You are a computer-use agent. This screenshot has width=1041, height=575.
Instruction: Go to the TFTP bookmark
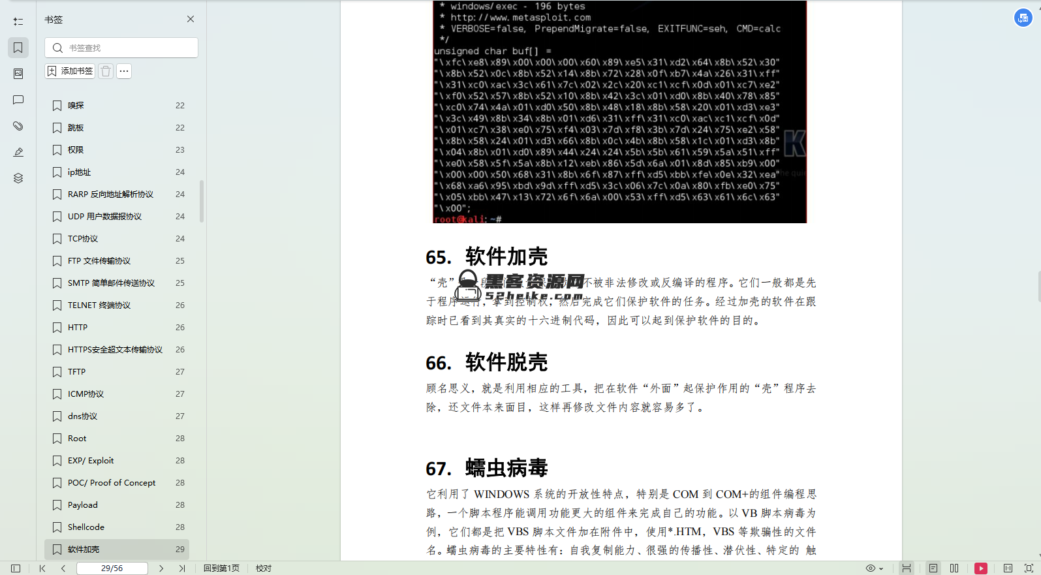coord(117,372)
